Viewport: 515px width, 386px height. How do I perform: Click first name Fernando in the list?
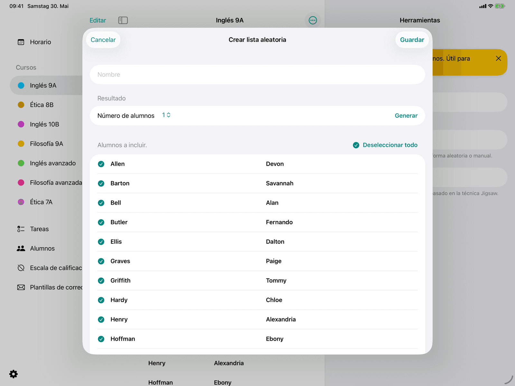(x=279, y=222)
